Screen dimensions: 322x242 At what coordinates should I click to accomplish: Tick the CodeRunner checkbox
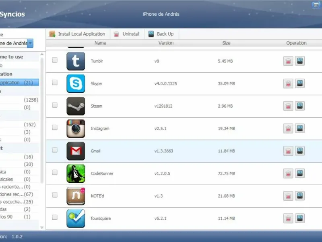pos(55,172)
